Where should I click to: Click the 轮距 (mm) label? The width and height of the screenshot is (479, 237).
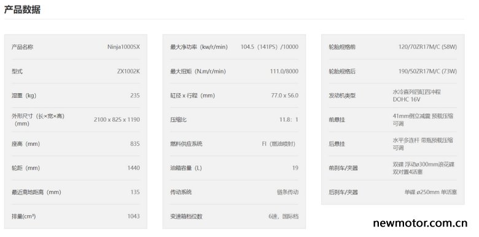click(26, 168)
